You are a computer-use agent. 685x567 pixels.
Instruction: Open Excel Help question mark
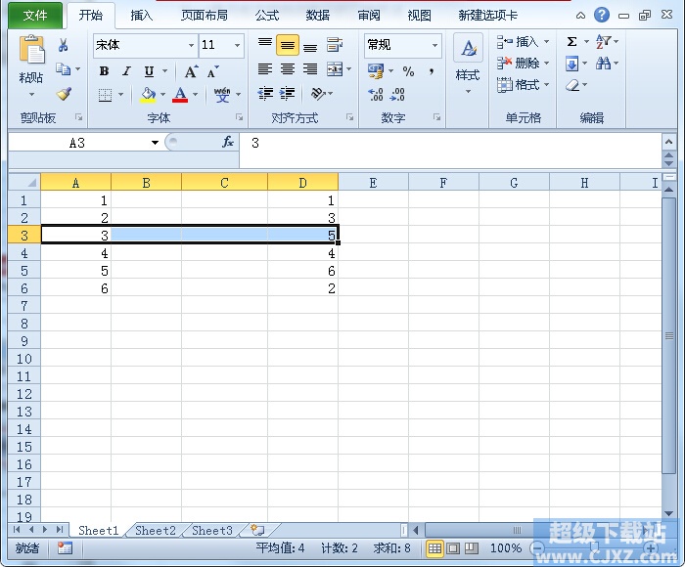(x=602, y=15)
